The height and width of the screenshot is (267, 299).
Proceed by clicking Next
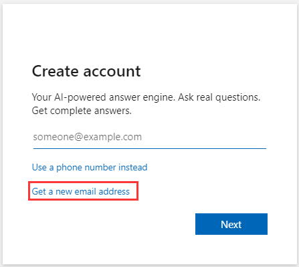pos(231,224)
